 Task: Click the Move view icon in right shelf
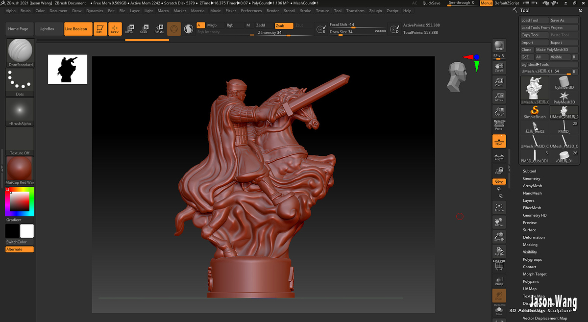(499, 222)
